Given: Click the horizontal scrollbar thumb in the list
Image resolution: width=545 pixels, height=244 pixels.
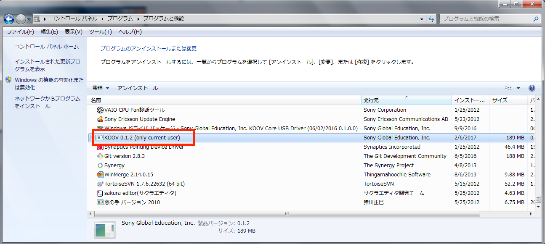Looking at the screenshot, I should tap(286, 214).
